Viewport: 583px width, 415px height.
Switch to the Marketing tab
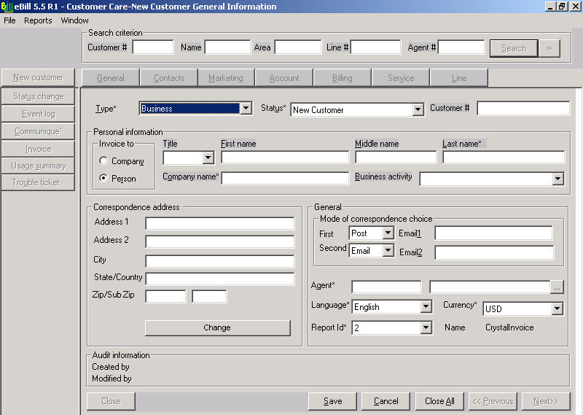[226, 78]
